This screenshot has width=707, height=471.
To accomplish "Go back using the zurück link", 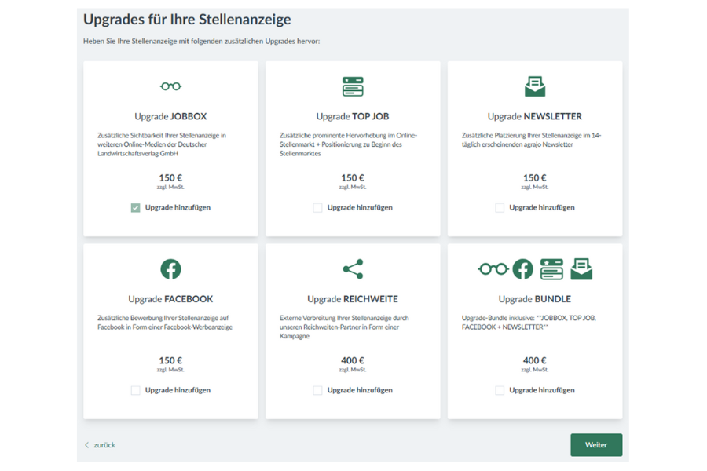I will (x=104, y=445).
